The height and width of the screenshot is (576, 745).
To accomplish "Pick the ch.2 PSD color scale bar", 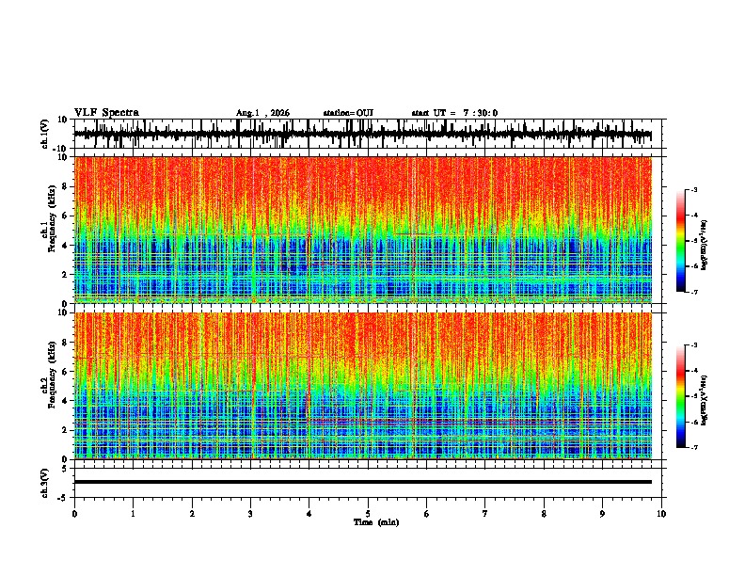I will tap(681, 396).
